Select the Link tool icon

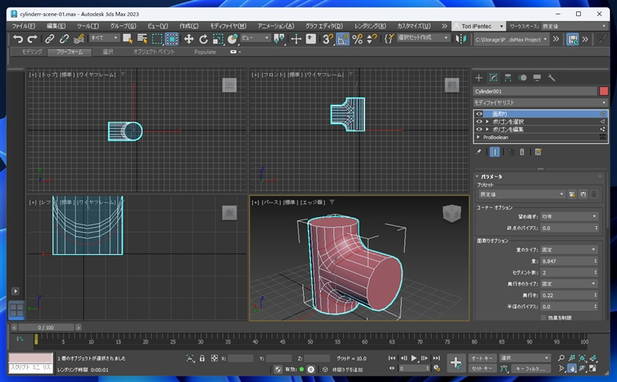point(49,39)
